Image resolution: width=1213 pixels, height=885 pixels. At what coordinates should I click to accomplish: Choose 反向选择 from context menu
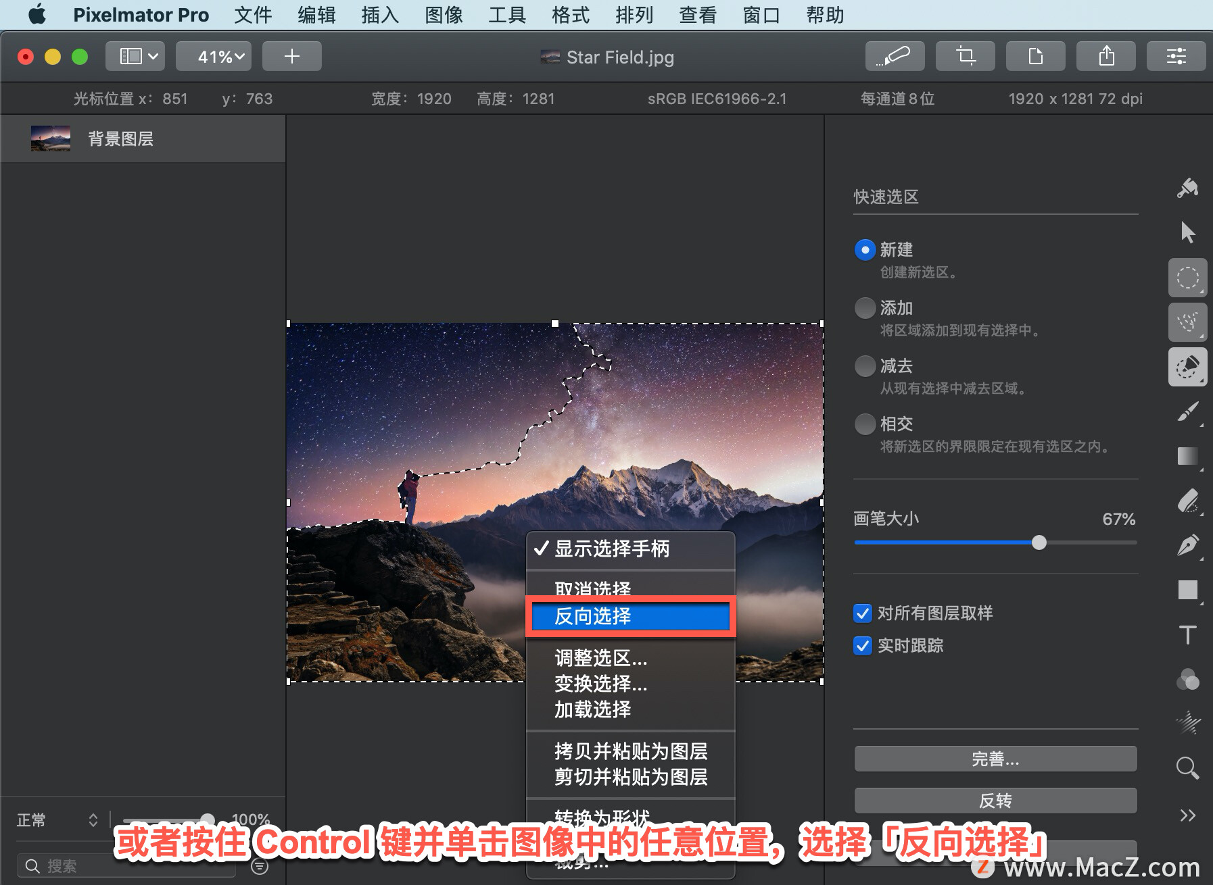631,616
